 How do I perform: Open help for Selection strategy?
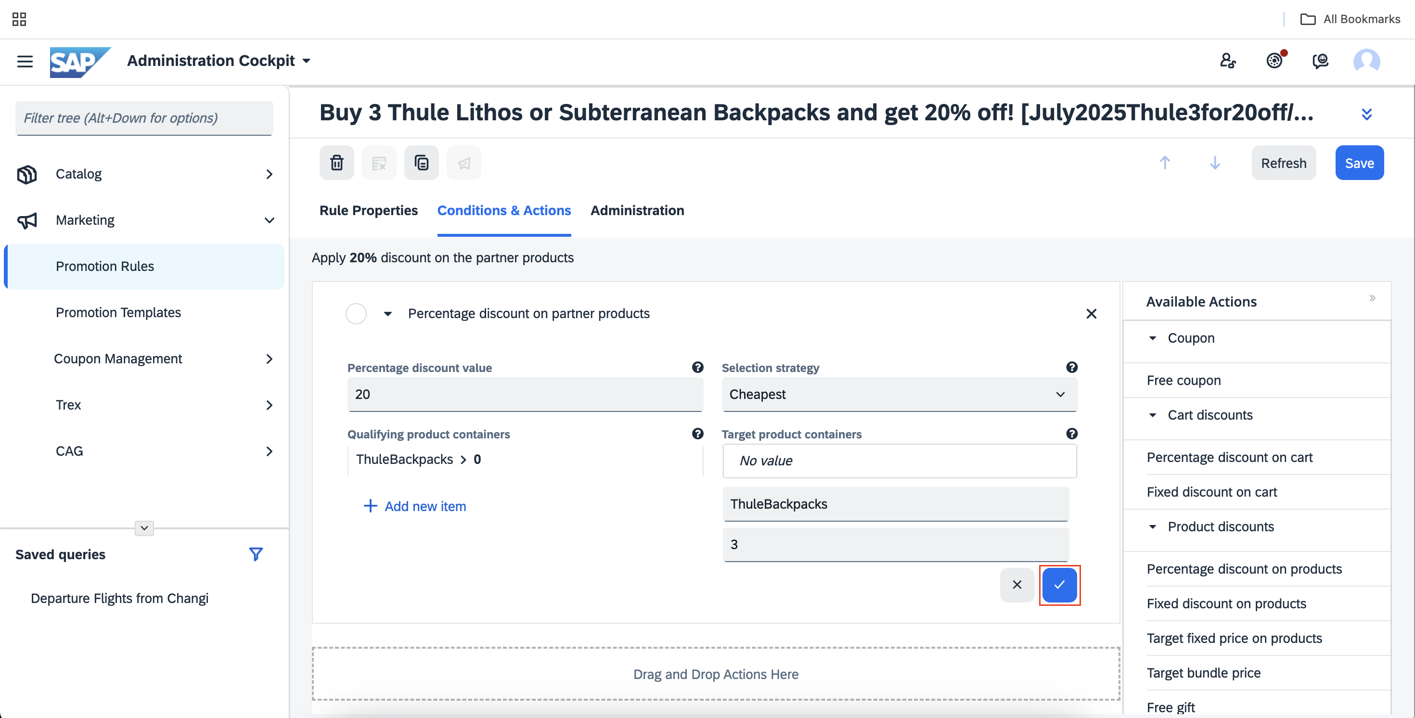coord(1072,368)
